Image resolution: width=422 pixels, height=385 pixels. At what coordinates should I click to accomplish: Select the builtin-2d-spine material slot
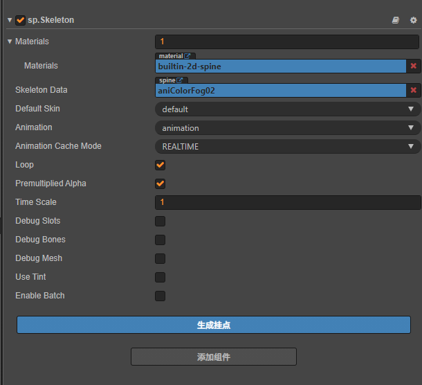(281, 66)
